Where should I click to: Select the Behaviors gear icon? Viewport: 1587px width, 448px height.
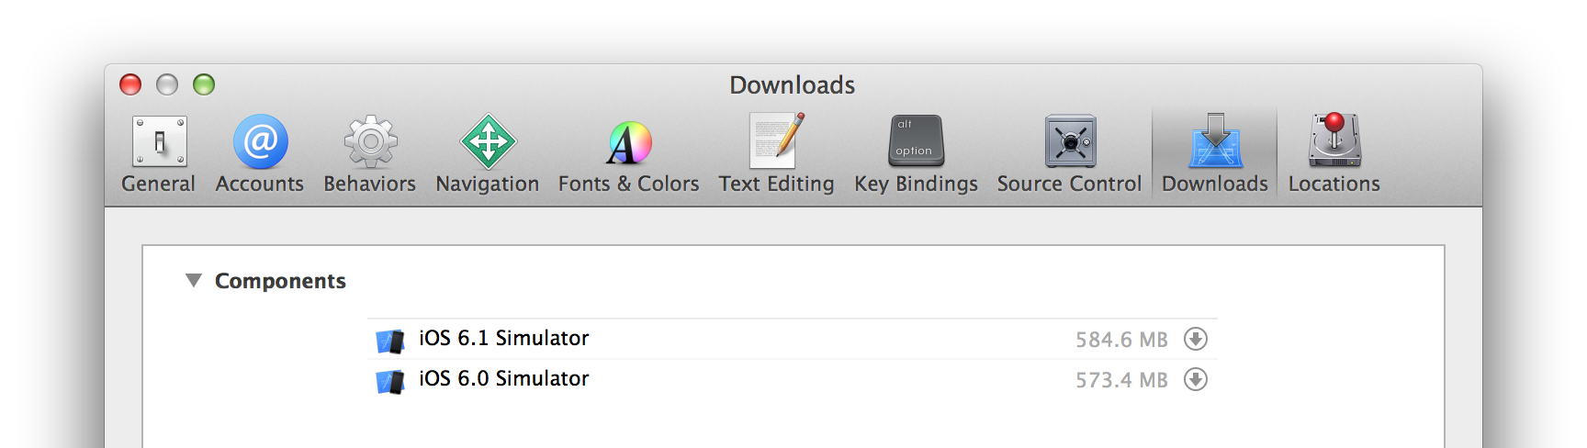[x=370, y=142]
